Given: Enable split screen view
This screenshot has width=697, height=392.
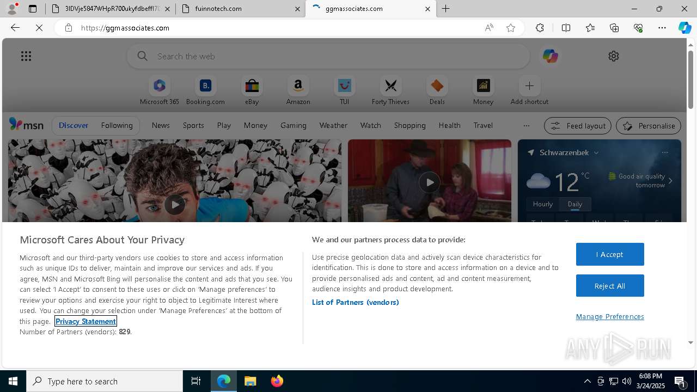Looking at the screenshot, I should (566, 28).
